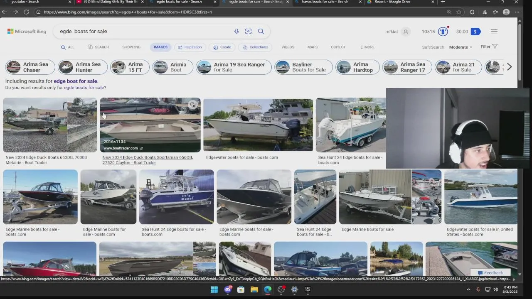
Task: Switch to Blind Dating Girls YouTube tab
Action: [x=110, y=2]
